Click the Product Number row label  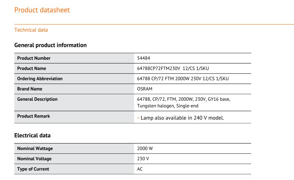34,58
